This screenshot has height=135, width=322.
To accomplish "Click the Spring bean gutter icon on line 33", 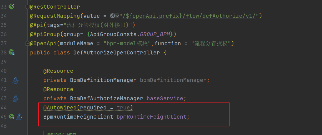I will (x=12, y=6).
